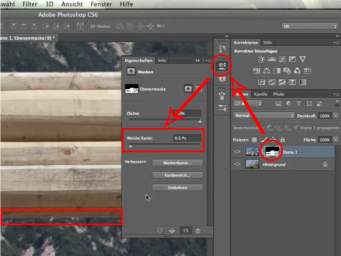Image resolution: width=341 pixels, height=256 pixels.
Task: Add a Selective Color adjustment layer
Action: (x=292, y=82)
